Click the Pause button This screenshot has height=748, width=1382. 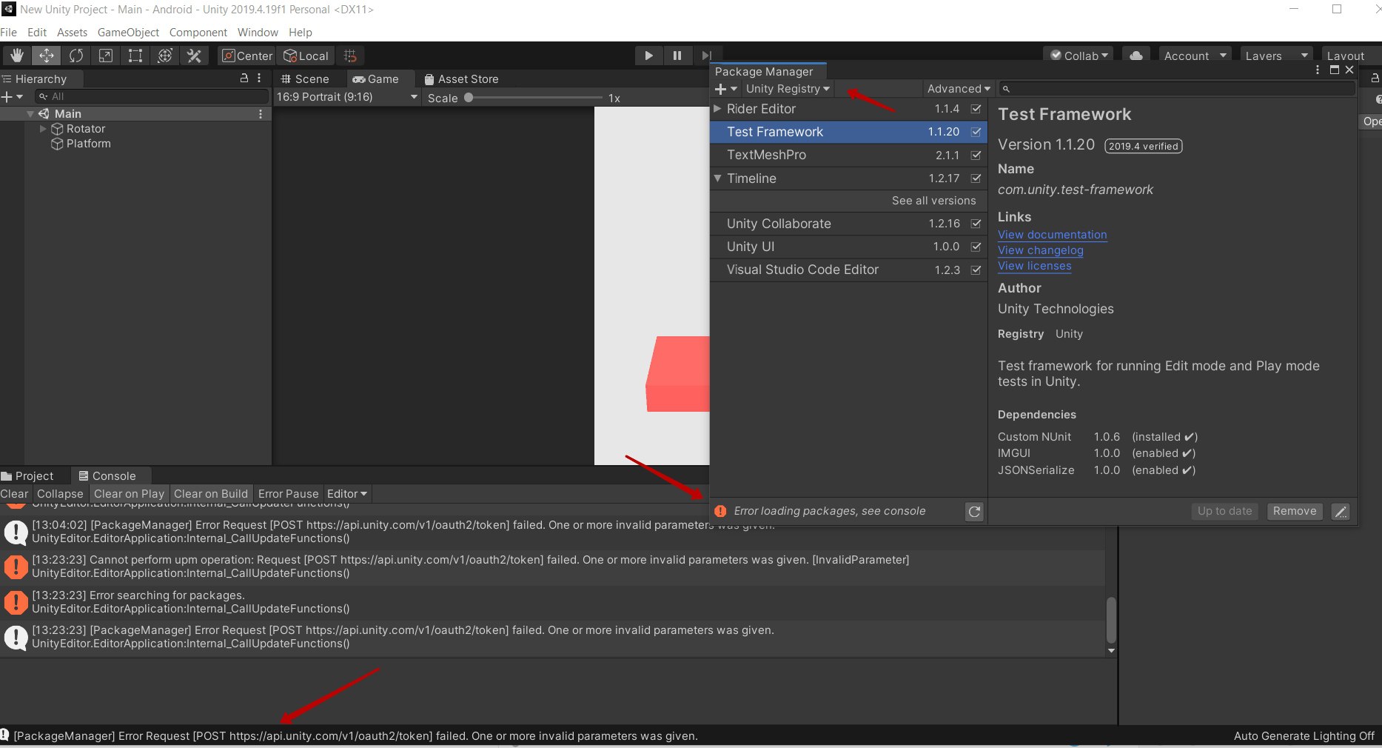point(677,56)
